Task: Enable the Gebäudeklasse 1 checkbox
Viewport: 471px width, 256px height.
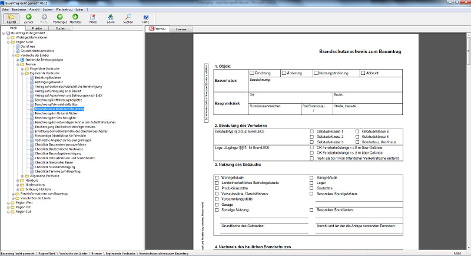Action: click(x=311, y=132)
